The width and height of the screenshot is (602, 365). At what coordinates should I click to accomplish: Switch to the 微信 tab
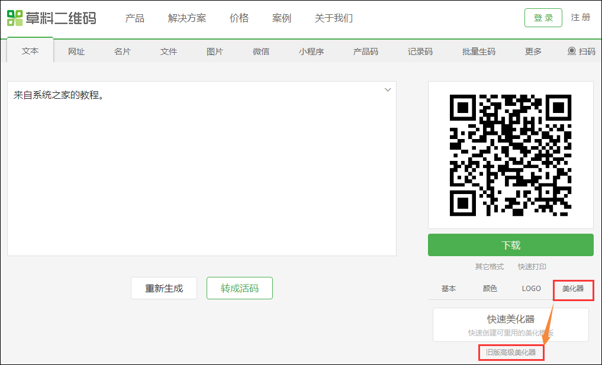point(261,51)
